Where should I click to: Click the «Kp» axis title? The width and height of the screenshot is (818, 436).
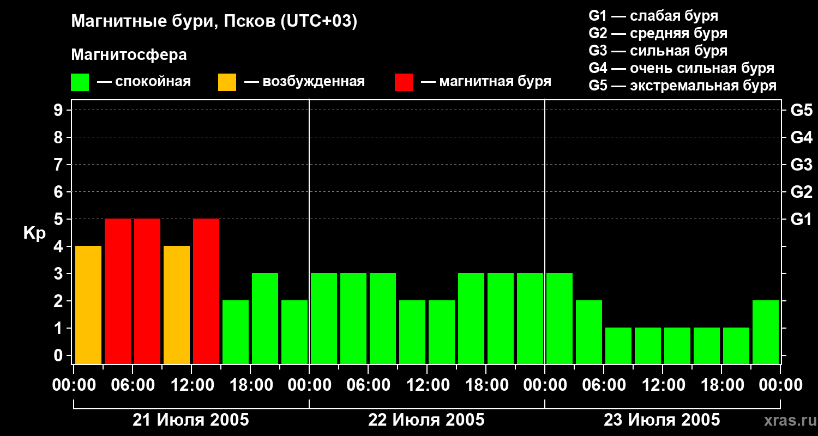point(34,233)
